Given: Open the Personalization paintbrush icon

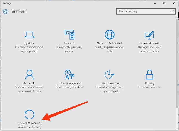Looking at the screenshot, I should [149, 35].
